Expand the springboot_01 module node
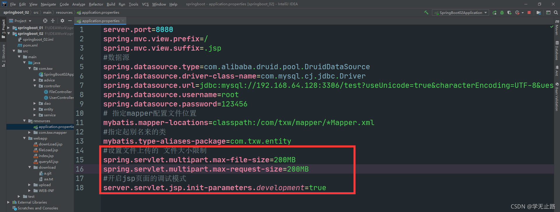This screenshot has width=560, height=212. click(8, 28)
